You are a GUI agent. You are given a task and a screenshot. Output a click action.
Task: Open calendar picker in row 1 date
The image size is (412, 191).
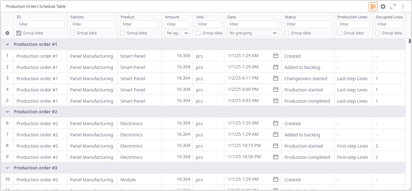pyautogui.click(x=275, y=56)
